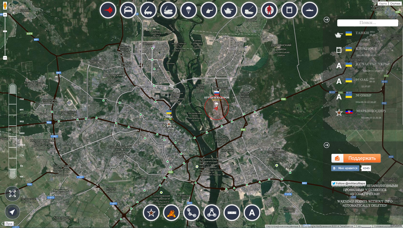
Task: Set timeline filter to 12ч
Action: click(22, 155)
